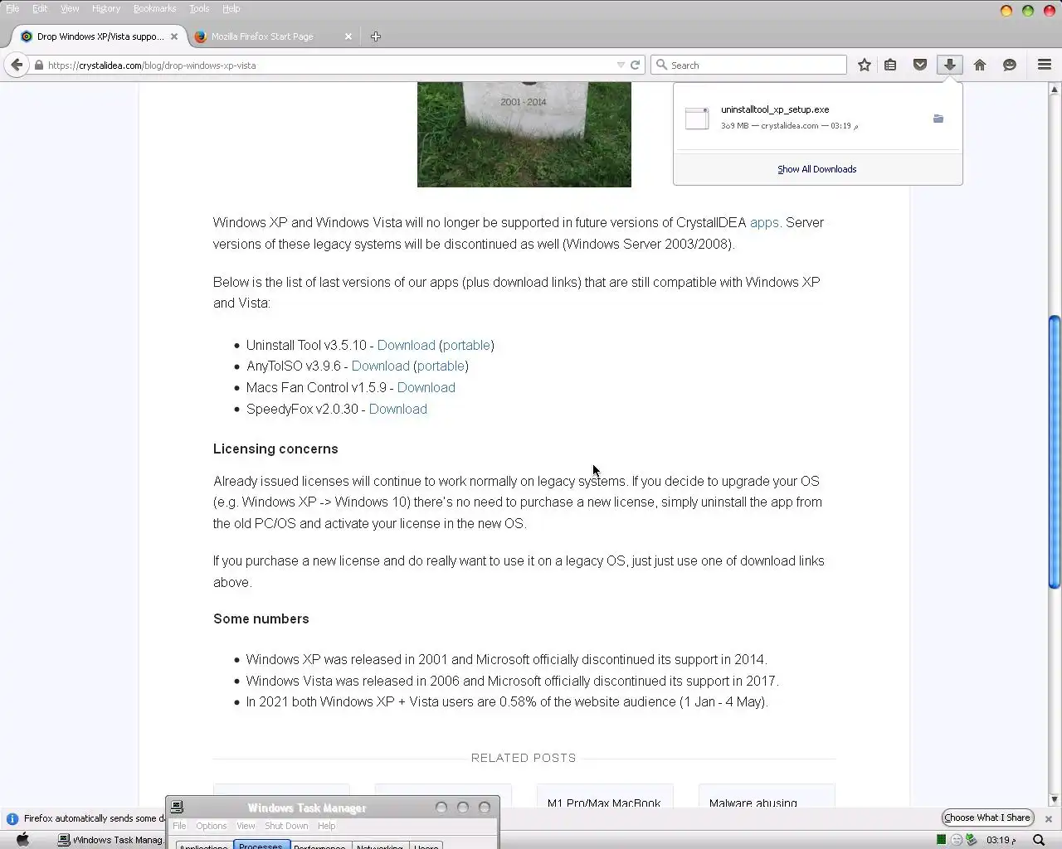The width and height of the screenshot is (1062, 849).
Task: Click the padlock site identity icon
Action: [39, 65]
